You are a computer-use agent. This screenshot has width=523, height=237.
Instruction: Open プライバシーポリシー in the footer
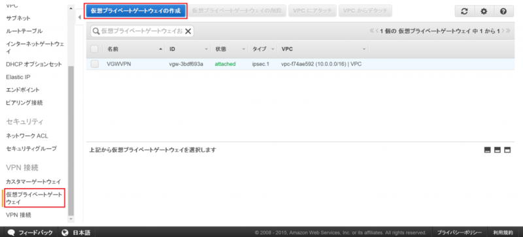460,232
